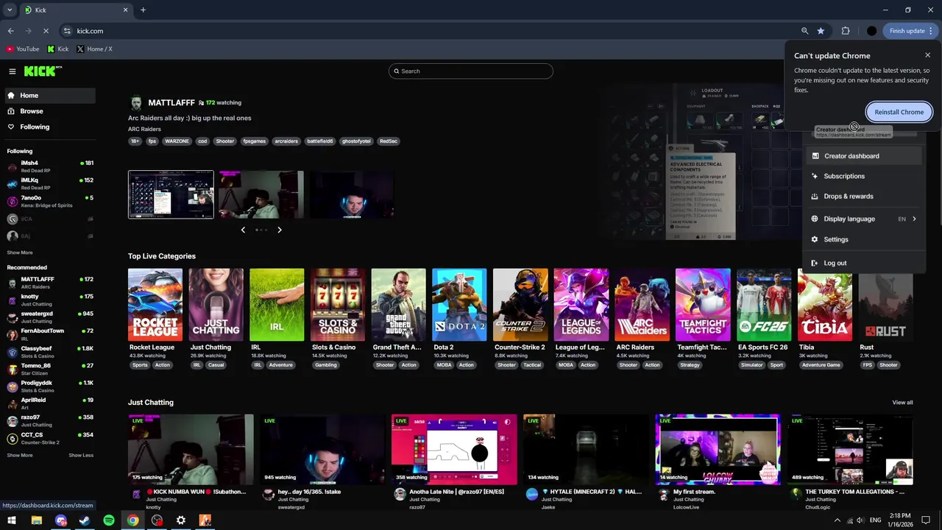Image resolution: width=942 pixels, height=530 pixels.
Task: Click the Subscriptions menu icon
Action: tap(815, 176)
